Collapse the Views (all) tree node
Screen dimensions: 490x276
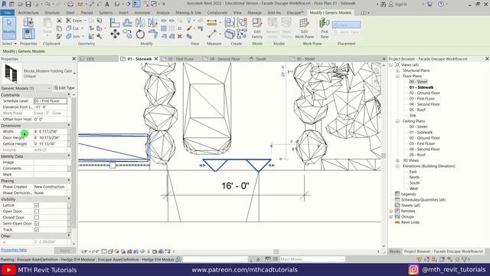tap(391, 64)
